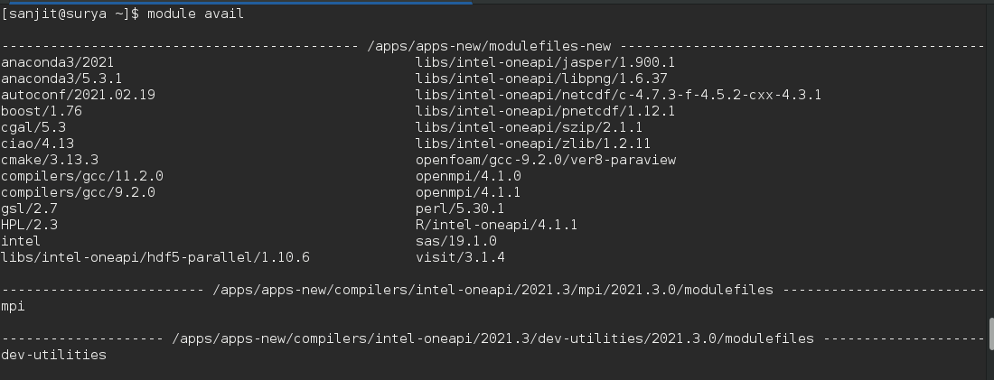Click the netcdf c-4.7.3 module entry

click(618, 95)
